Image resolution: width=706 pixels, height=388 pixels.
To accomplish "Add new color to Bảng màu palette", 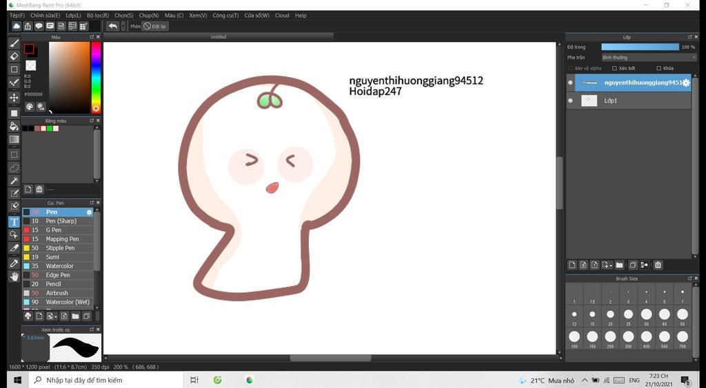I will coord(28,189).
